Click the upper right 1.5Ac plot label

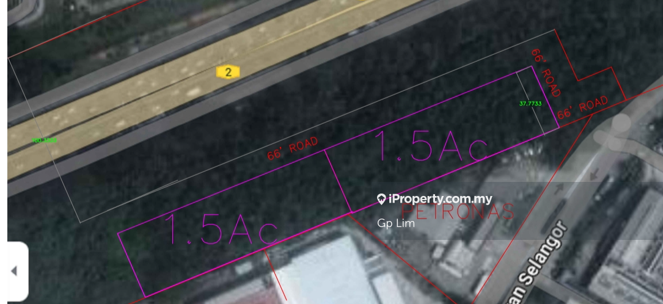[430, 146]
